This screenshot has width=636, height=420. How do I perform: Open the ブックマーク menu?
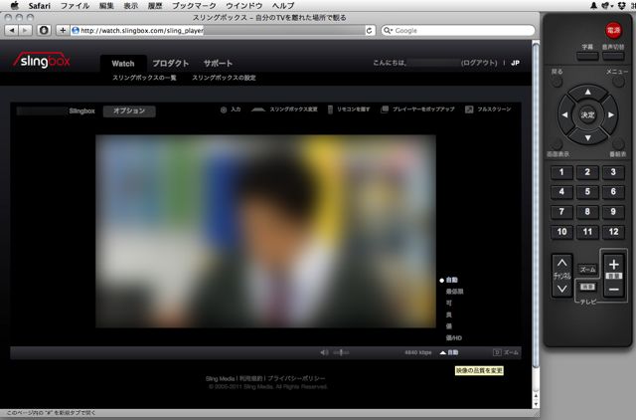[194, 6]
